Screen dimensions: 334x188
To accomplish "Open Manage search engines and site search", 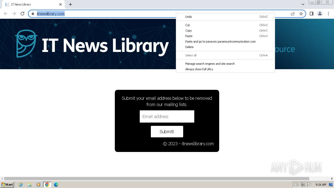I will pyautogui.click(x=225, y=64).
